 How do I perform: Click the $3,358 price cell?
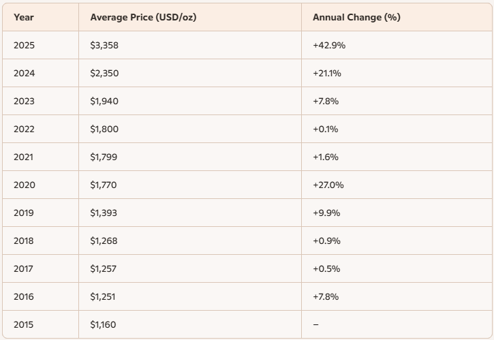104,45
